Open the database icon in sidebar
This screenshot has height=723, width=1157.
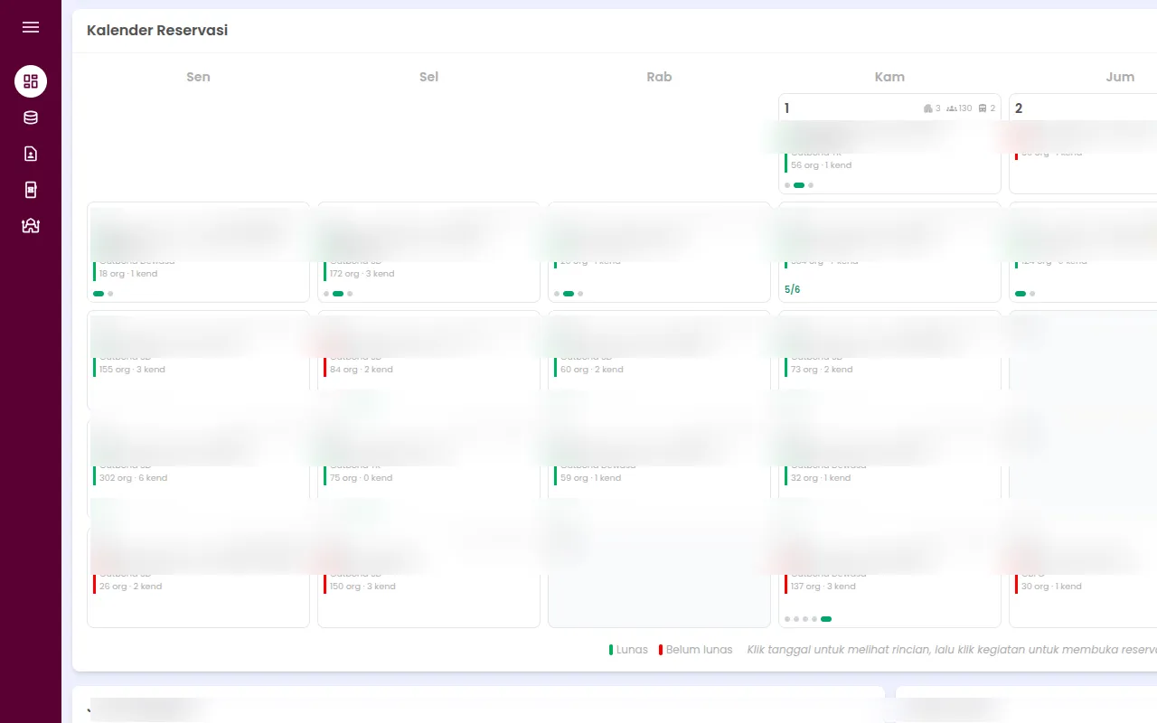click(x=31, y=117)
